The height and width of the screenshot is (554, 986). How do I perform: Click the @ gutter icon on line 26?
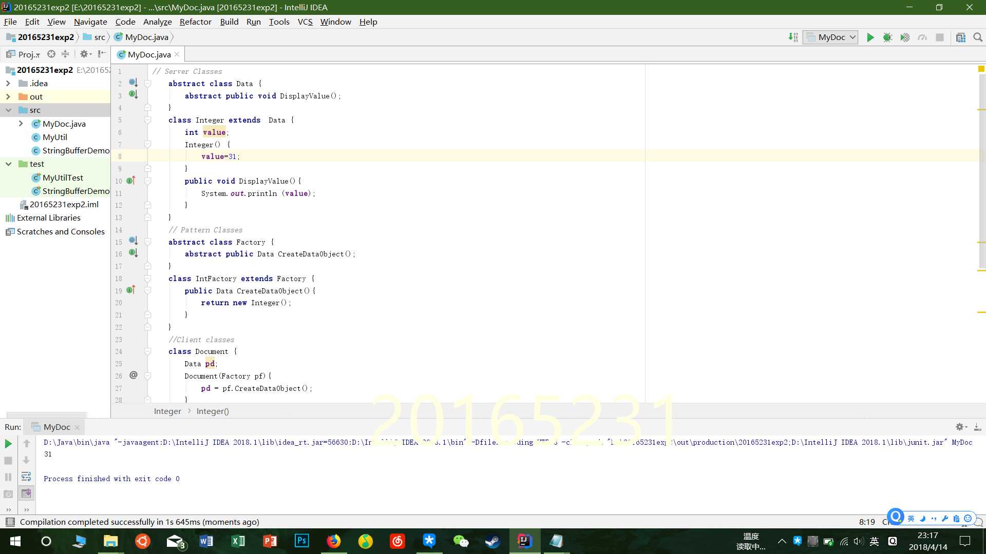point(134,375)
